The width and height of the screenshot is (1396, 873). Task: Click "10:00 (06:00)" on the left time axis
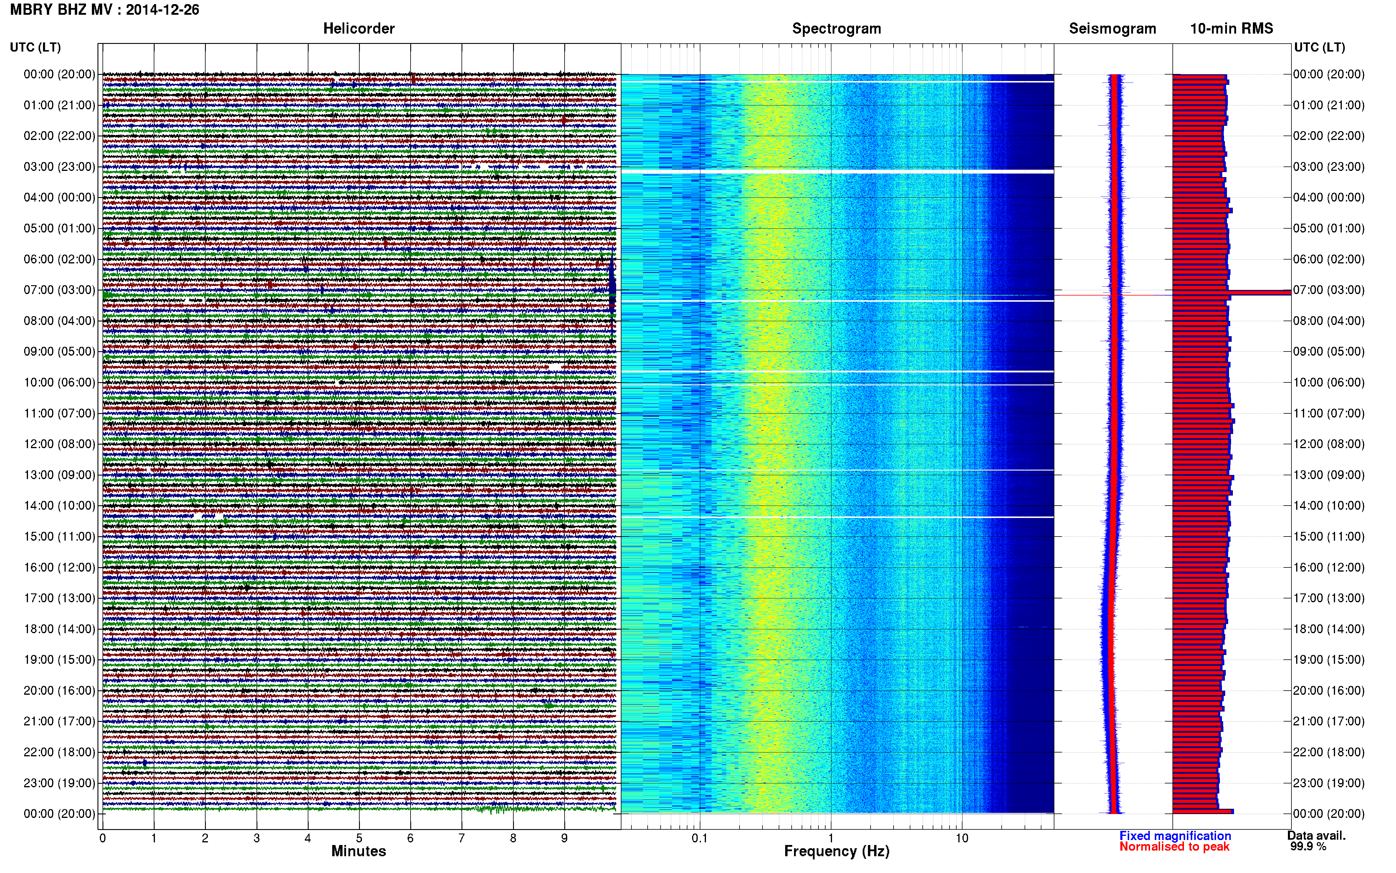tap(59, 382)
